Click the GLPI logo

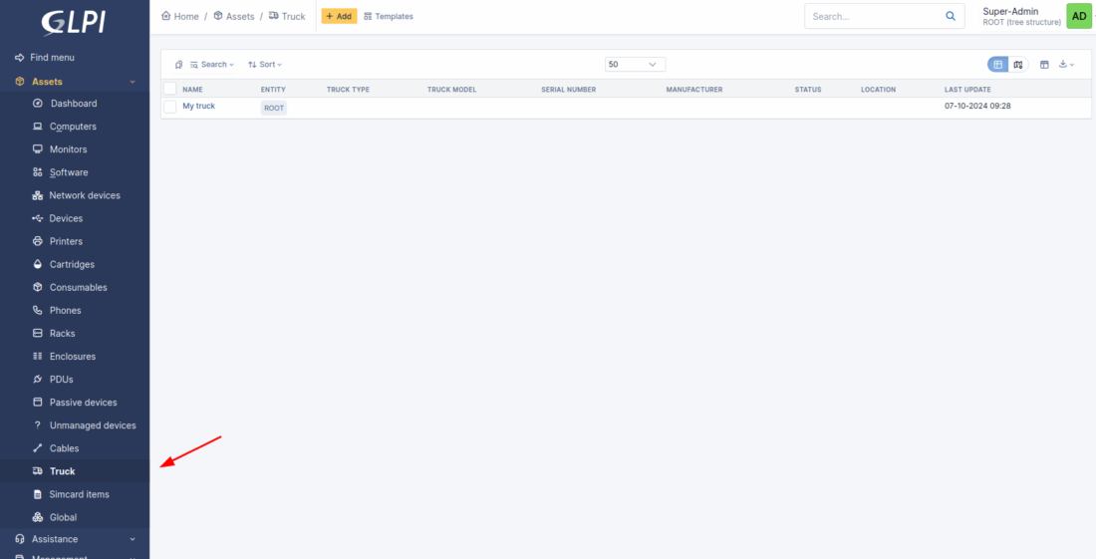click(x=74, y=22)
